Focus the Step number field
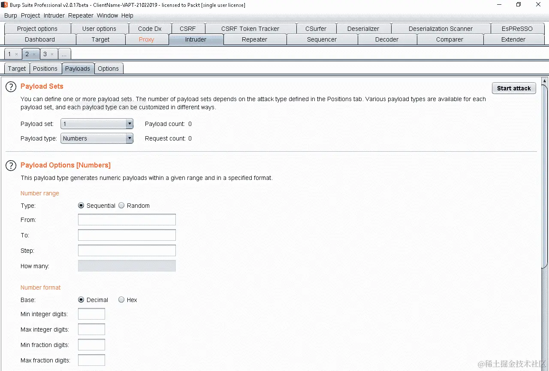Viewport: 549px width, 371px height. pyautogui.click(x=127, y=251)
